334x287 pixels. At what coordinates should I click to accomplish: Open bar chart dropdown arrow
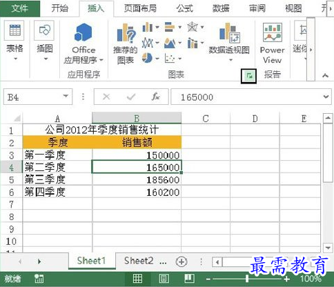click(x=179, y=28)
